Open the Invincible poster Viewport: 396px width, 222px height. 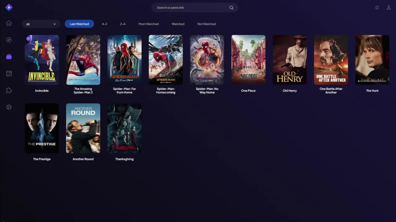click(42, 60)
